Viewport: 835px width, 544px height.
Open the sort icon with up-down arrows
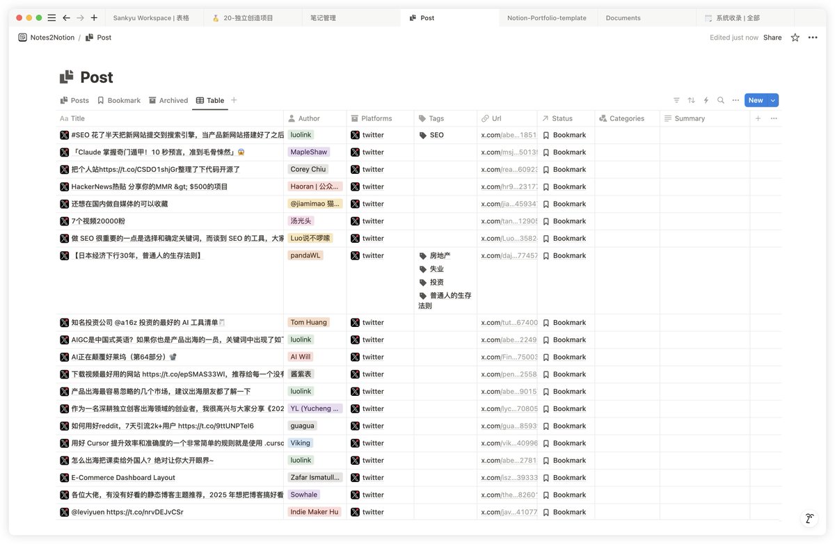[691, 99]
